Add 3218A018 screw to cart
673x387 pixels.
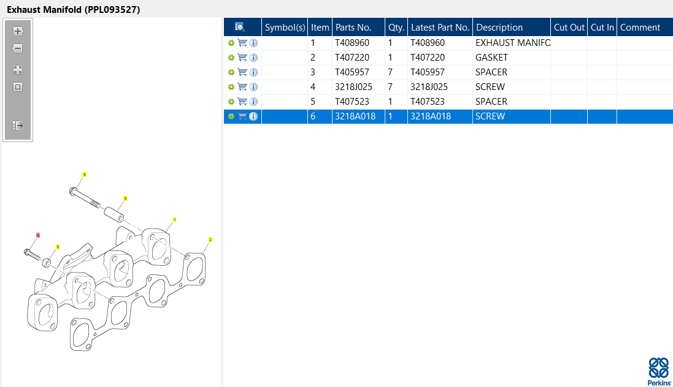click(242, 116)
